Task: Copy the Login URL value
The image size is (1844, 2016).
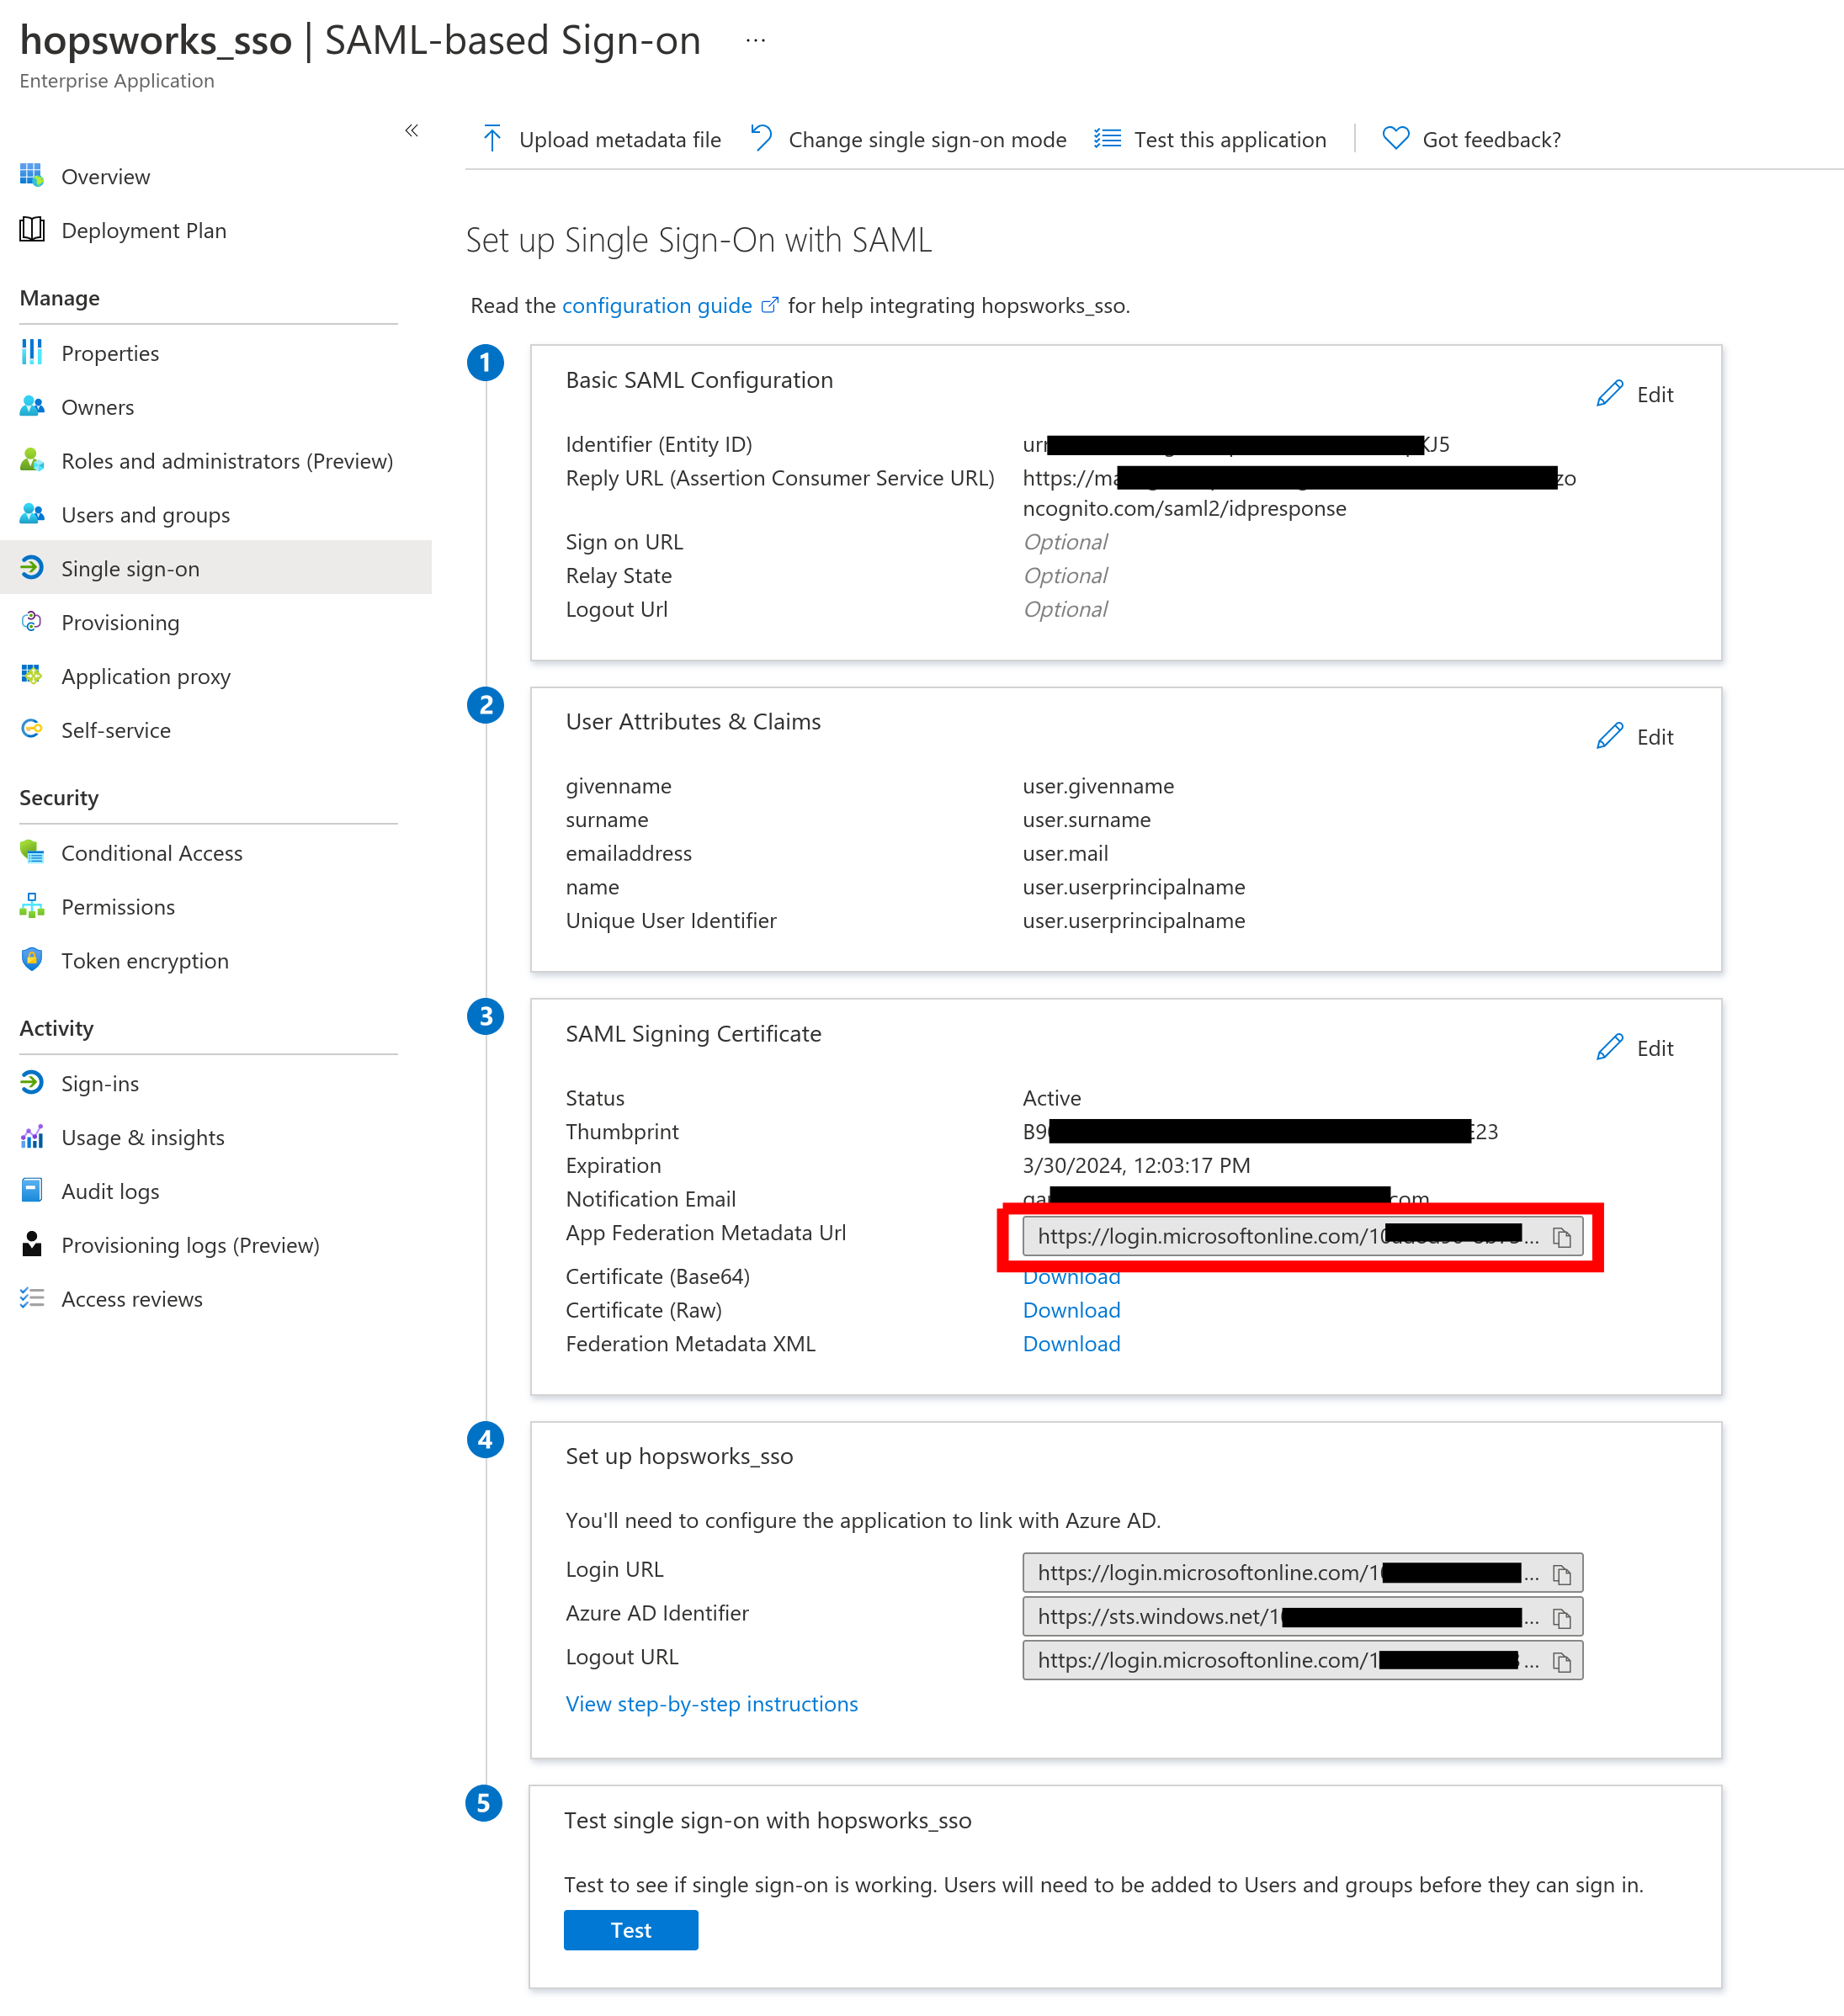Action: (1561, 1575)
